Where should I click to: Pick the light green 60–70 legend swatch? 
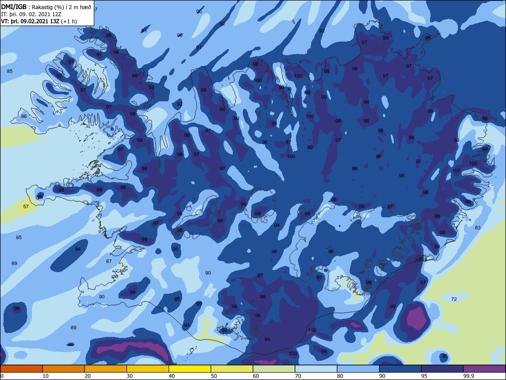(x=274, y=369)
